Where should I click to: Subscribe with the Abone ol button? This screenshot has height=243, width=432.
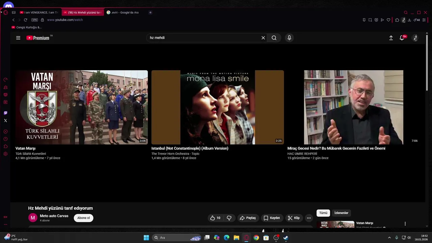(84, 218)
